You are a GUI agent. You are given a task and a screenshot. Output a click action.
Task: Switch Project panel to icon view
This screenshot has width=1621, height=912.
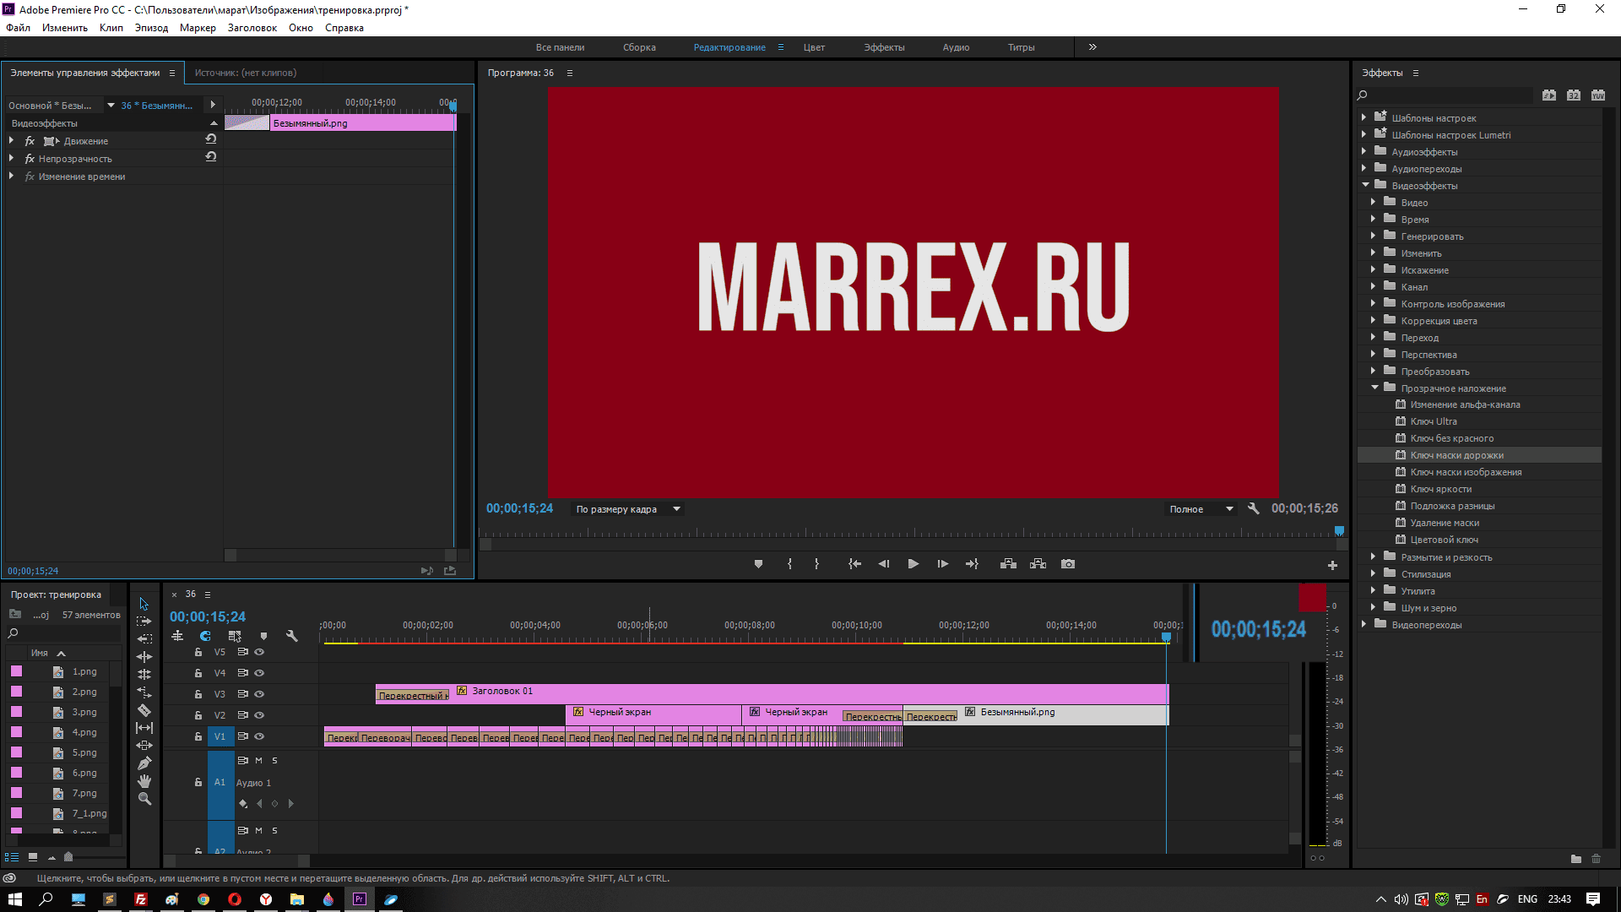pyautogui.click(x=33, y=857)
